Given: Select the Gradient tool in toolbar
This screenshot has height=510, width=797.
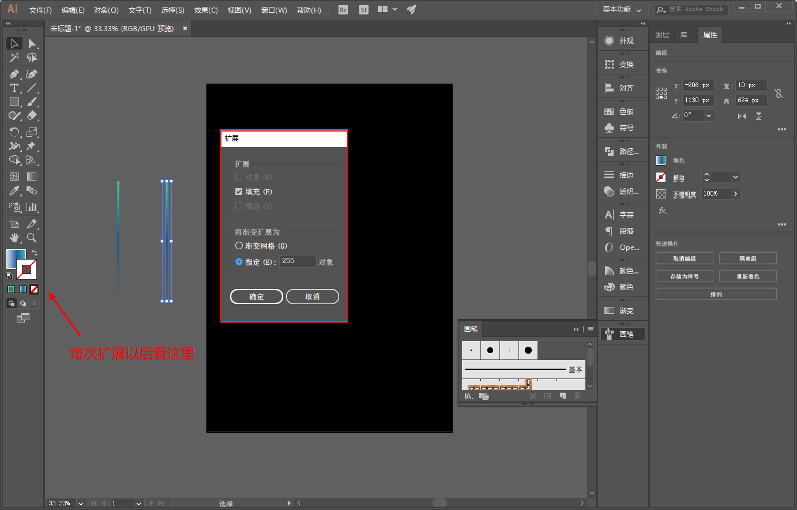Looking at the screenshot, I should (x=32, y=177).
